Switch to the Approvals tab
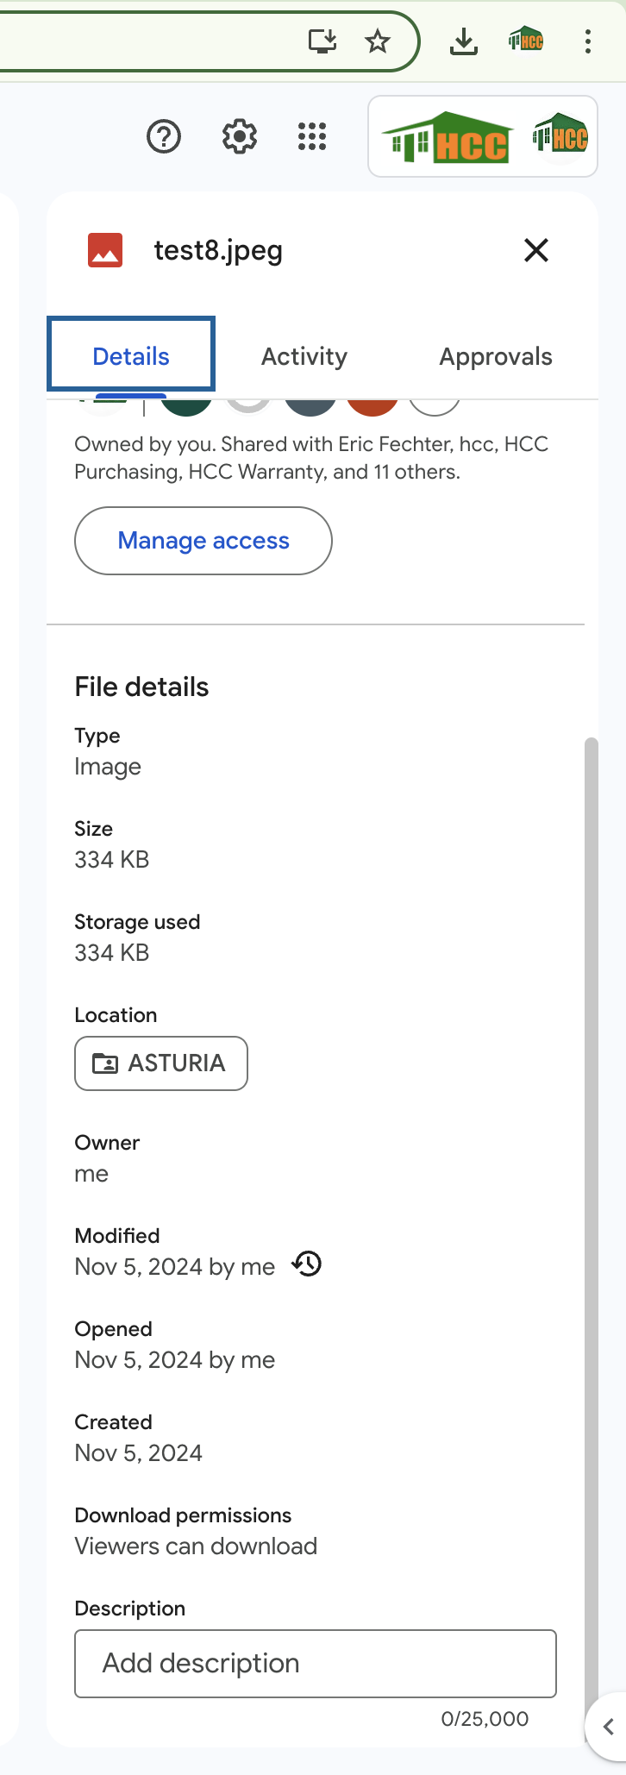Viewport: 626px width, 1775px height. [x=496, y=356]
